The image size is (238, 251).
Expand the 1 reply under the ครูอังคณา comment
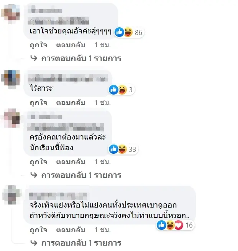pos(76,175)
